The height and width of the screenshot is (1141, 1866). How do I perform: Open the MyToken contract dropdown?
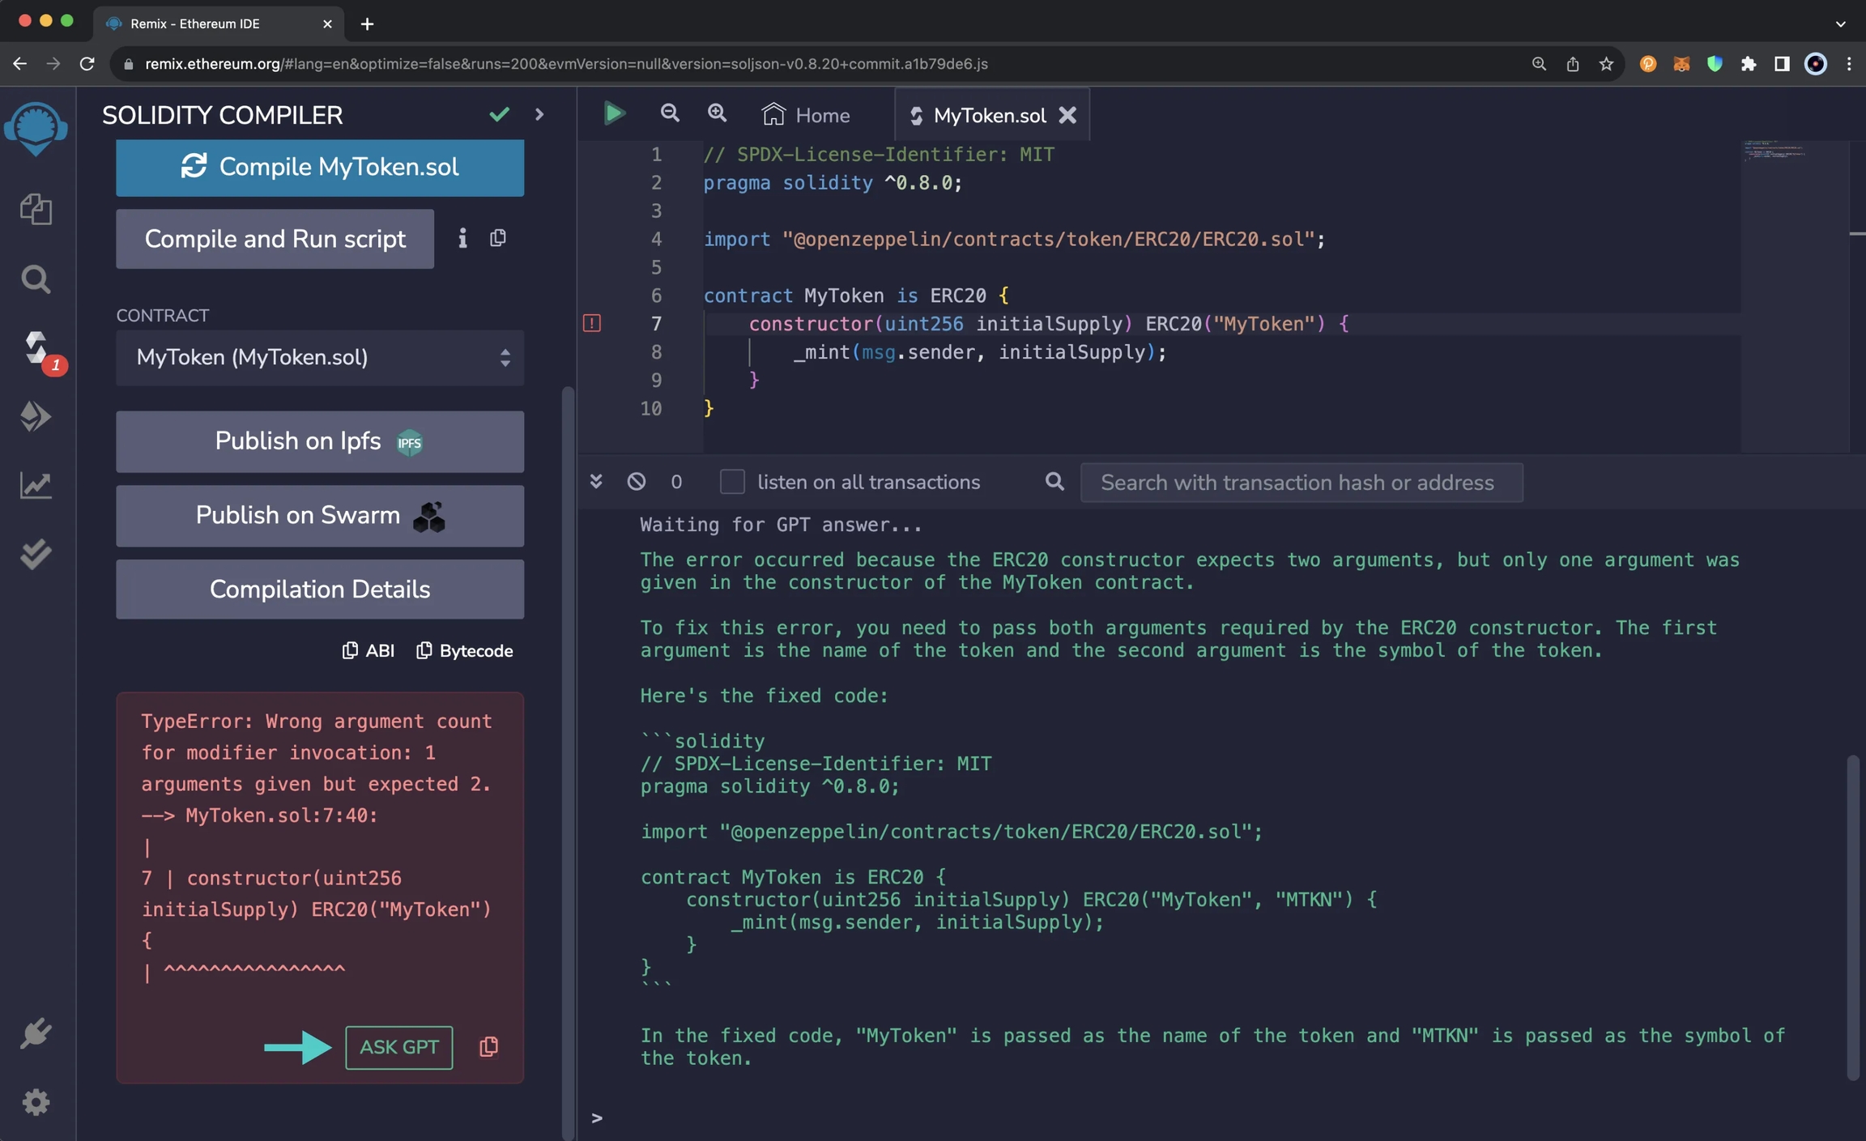[320, 357]
